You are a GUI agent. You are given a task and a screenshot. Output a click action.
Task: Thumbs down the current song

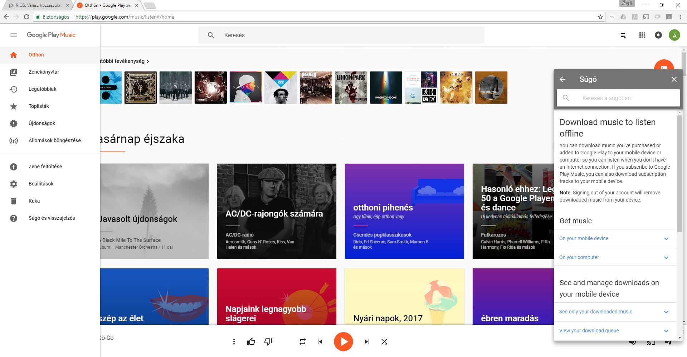pyautogui.click(x=268, y=342)
